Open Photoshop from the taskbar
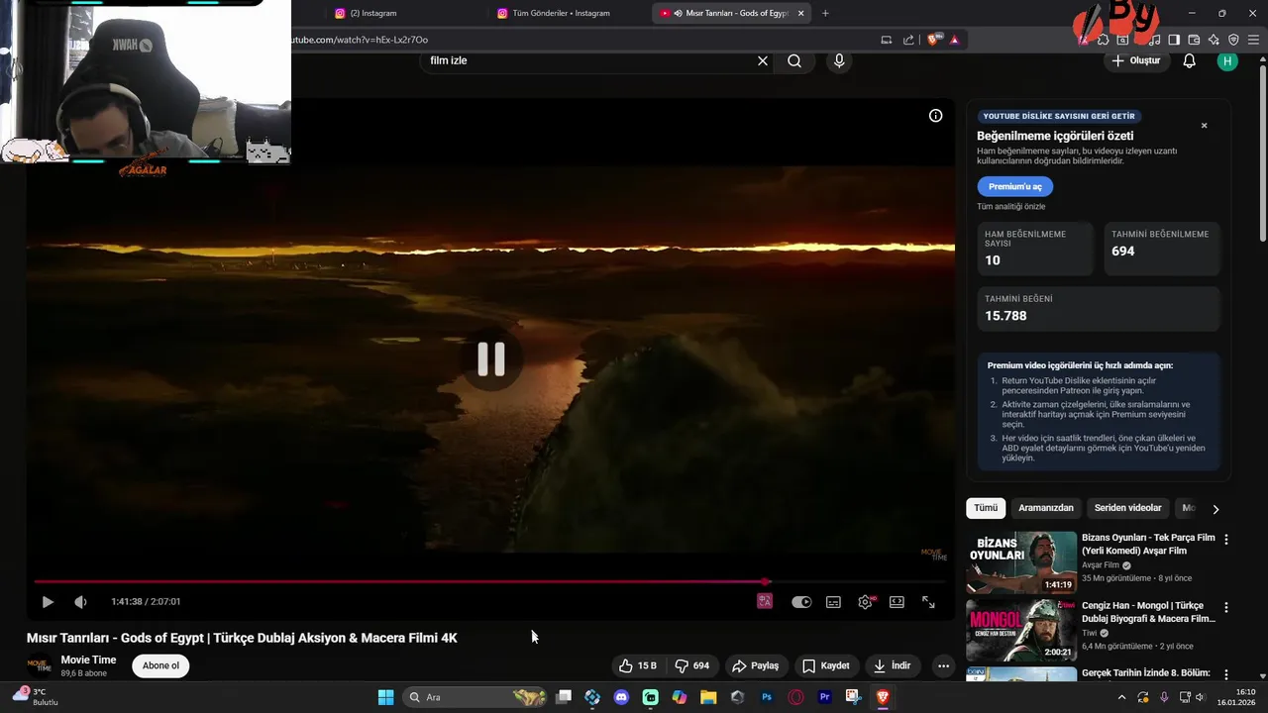This screenshot has width=1268, height=713. 767,697
